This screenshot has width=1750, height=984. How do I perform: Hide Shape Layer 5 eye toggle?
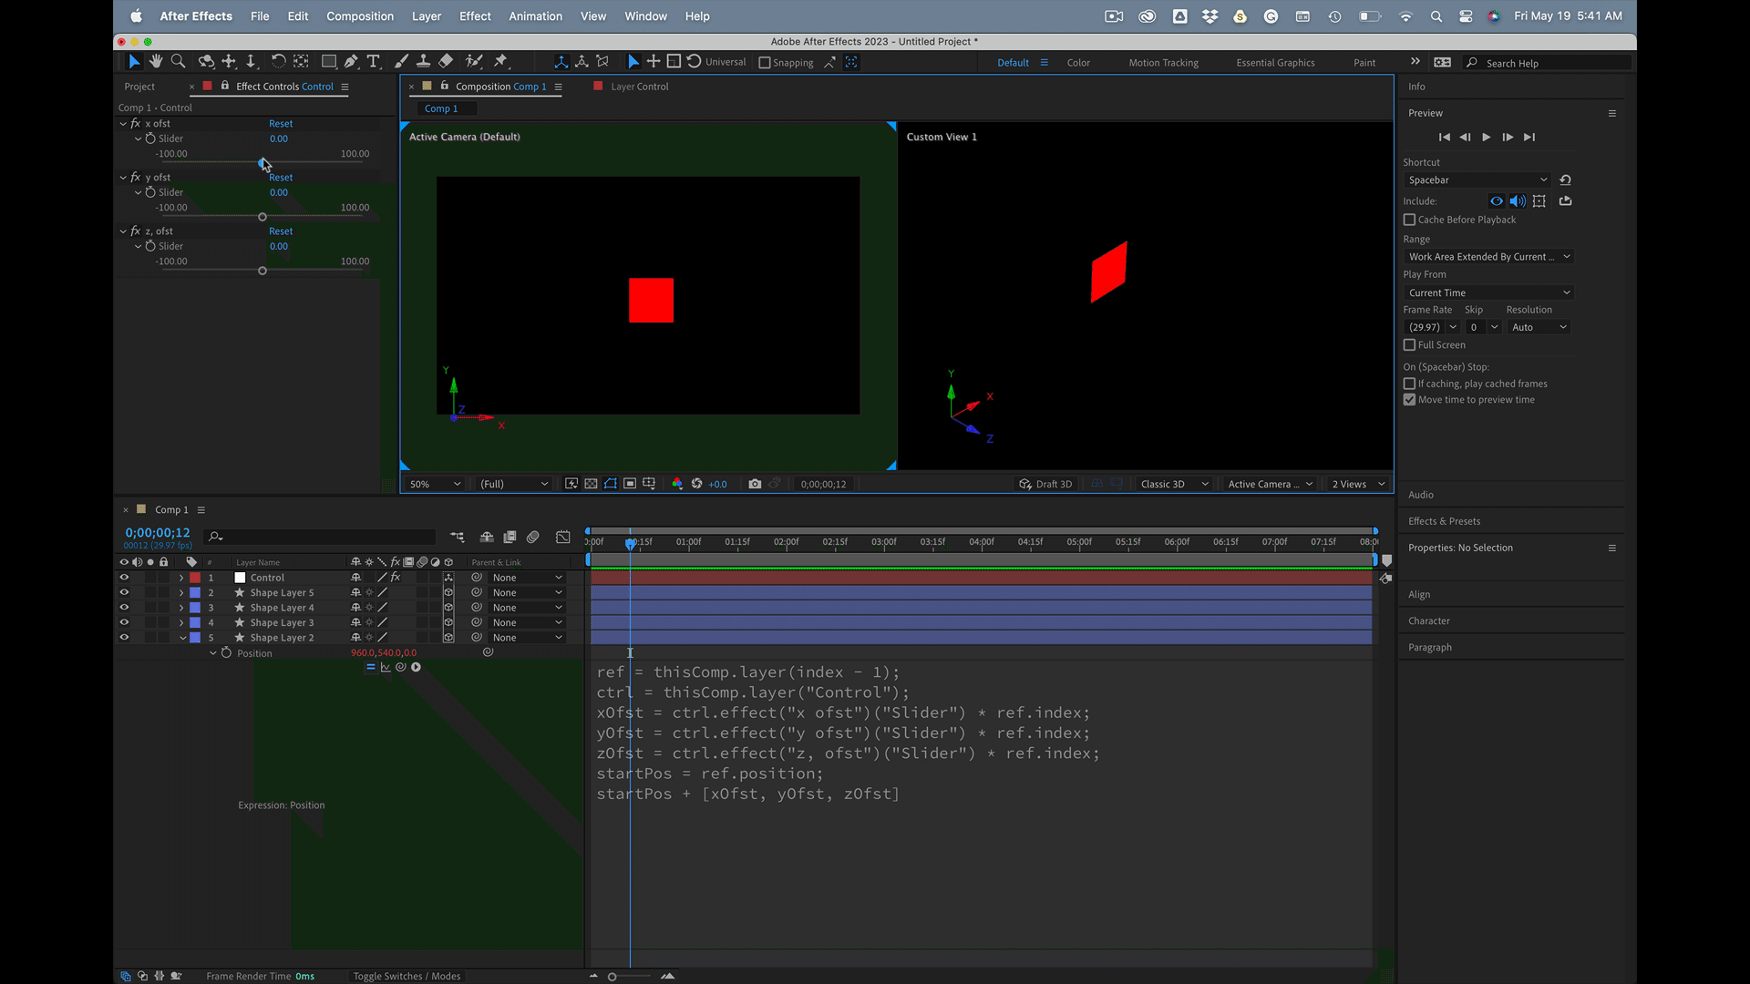coord(124,592)
